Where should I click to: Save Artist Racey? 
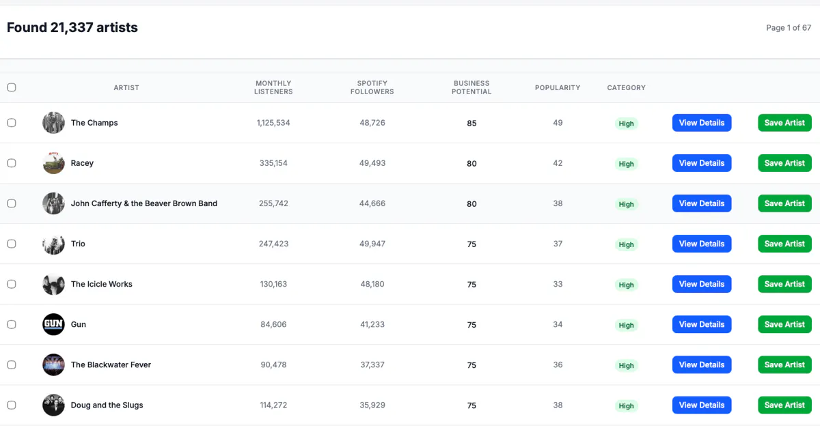click(x=784, y=163)
